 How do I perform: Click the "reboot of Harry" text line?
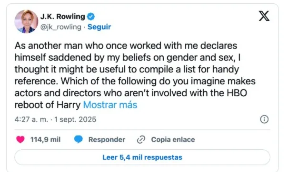[x=48, y=105]
